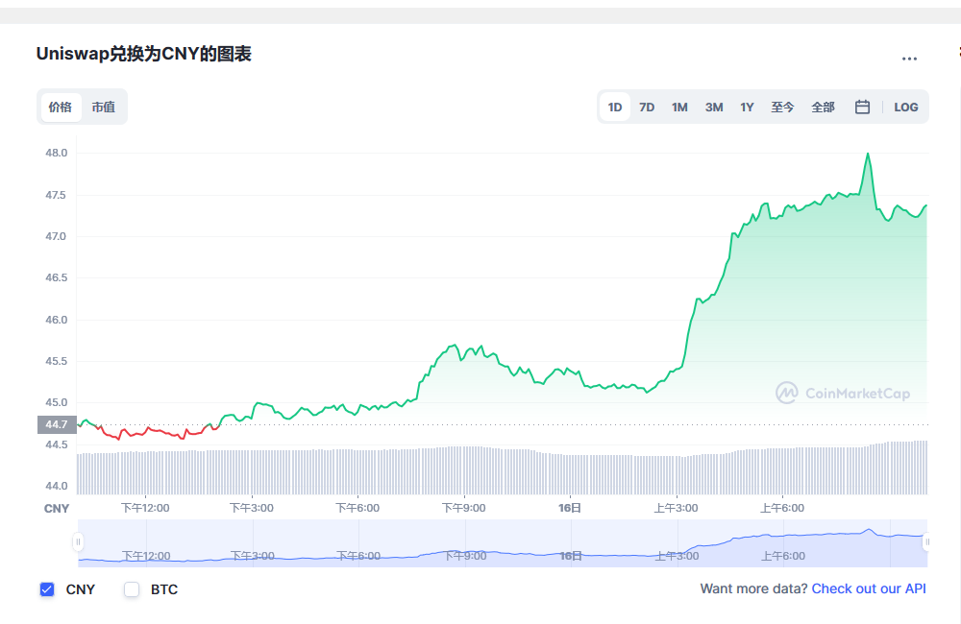Click the chart title Uniswap兑换为CNY的图表

pyautogui.click(x=143, y=54)
